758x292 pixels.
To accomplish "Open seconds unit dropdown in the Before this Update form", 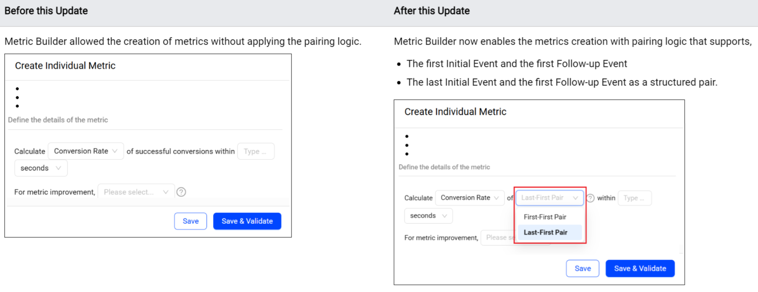I will tap(41, 168).
